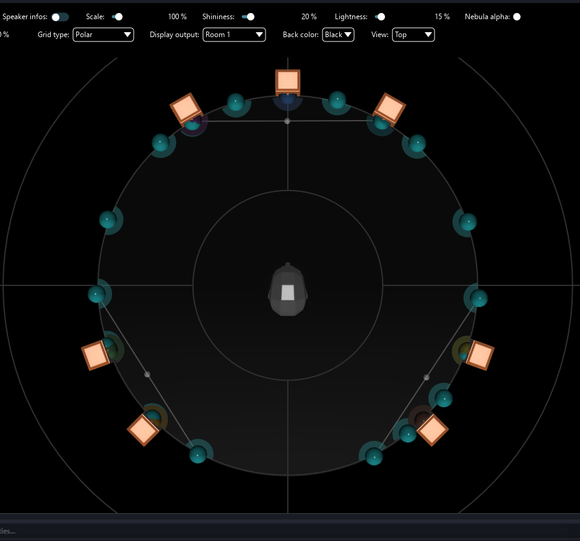The height and width of the screenshot is (541, 580).
Task: Select the top center orange speaker
Action: pyautogui.click(x=288, y=81)
